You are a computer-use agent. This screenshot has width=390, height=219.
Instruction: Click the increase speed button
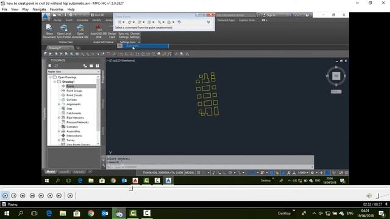click(50, 196)
